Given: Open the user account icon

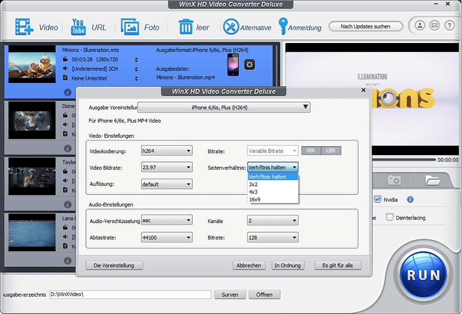Looking at the screenshot, I should [420, 26].
